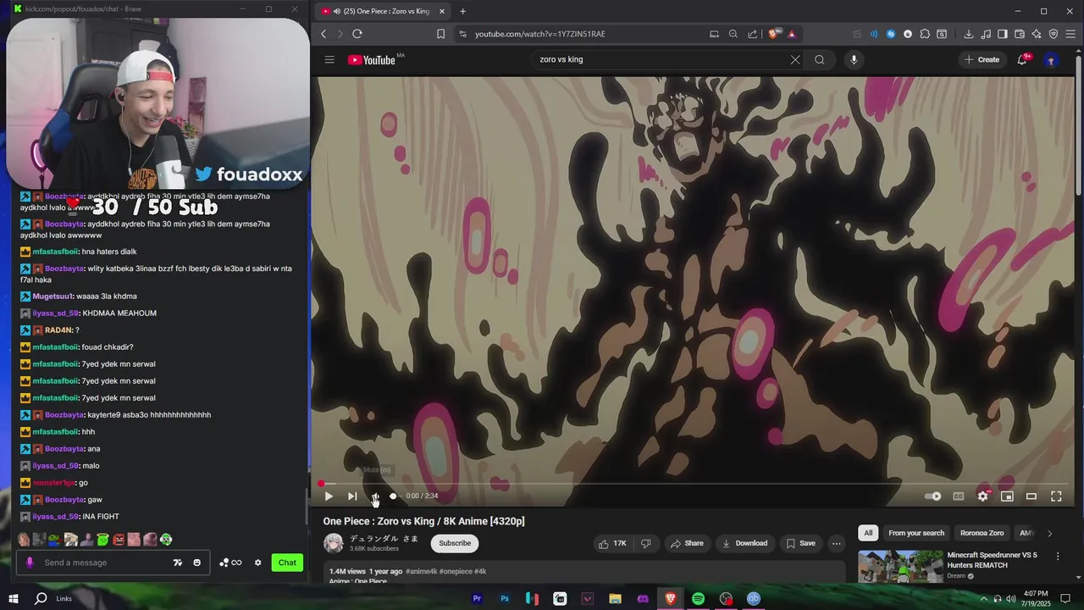
Task: Select the Roronoa Zoro chip
Action: pos(982,533)
